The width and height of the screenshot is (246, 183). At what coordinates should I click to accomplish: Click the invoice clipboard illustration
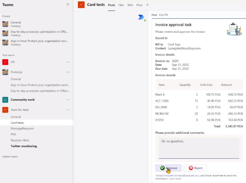click(x=234, y=29)
